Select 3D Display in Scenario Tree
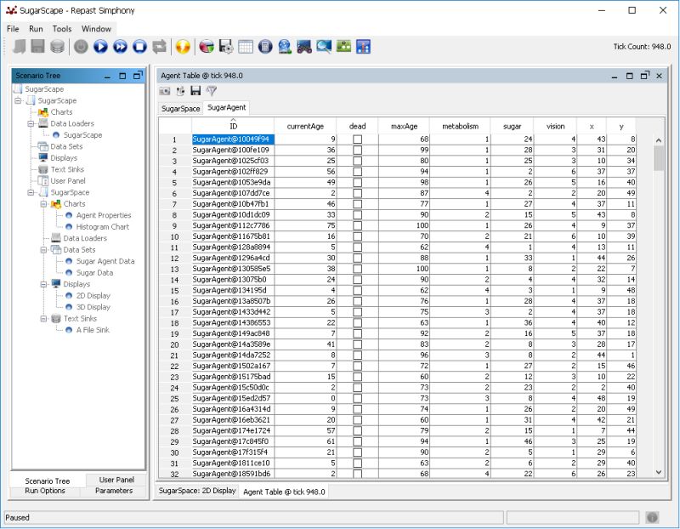Viewport: 680px width, 529px height. 93,307
